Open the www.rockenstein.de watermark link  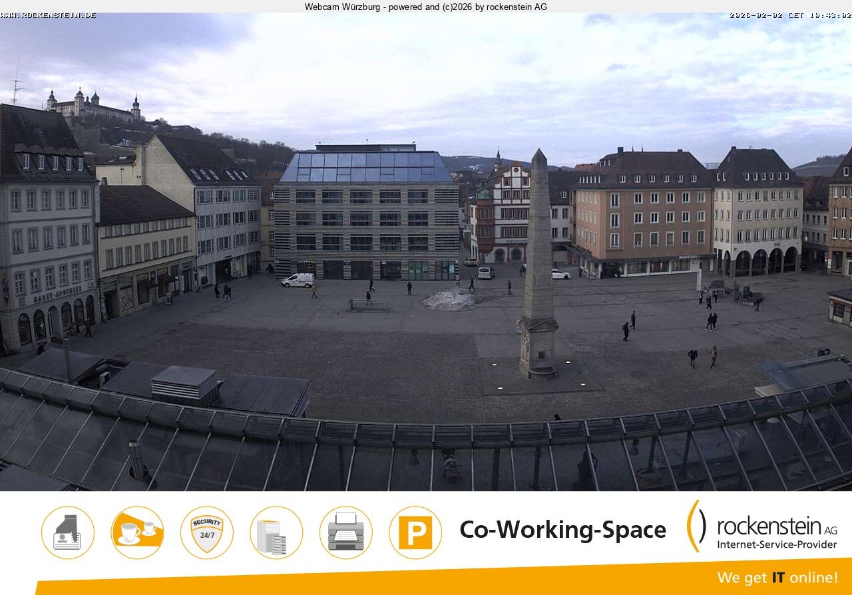[x=48, y=14]
